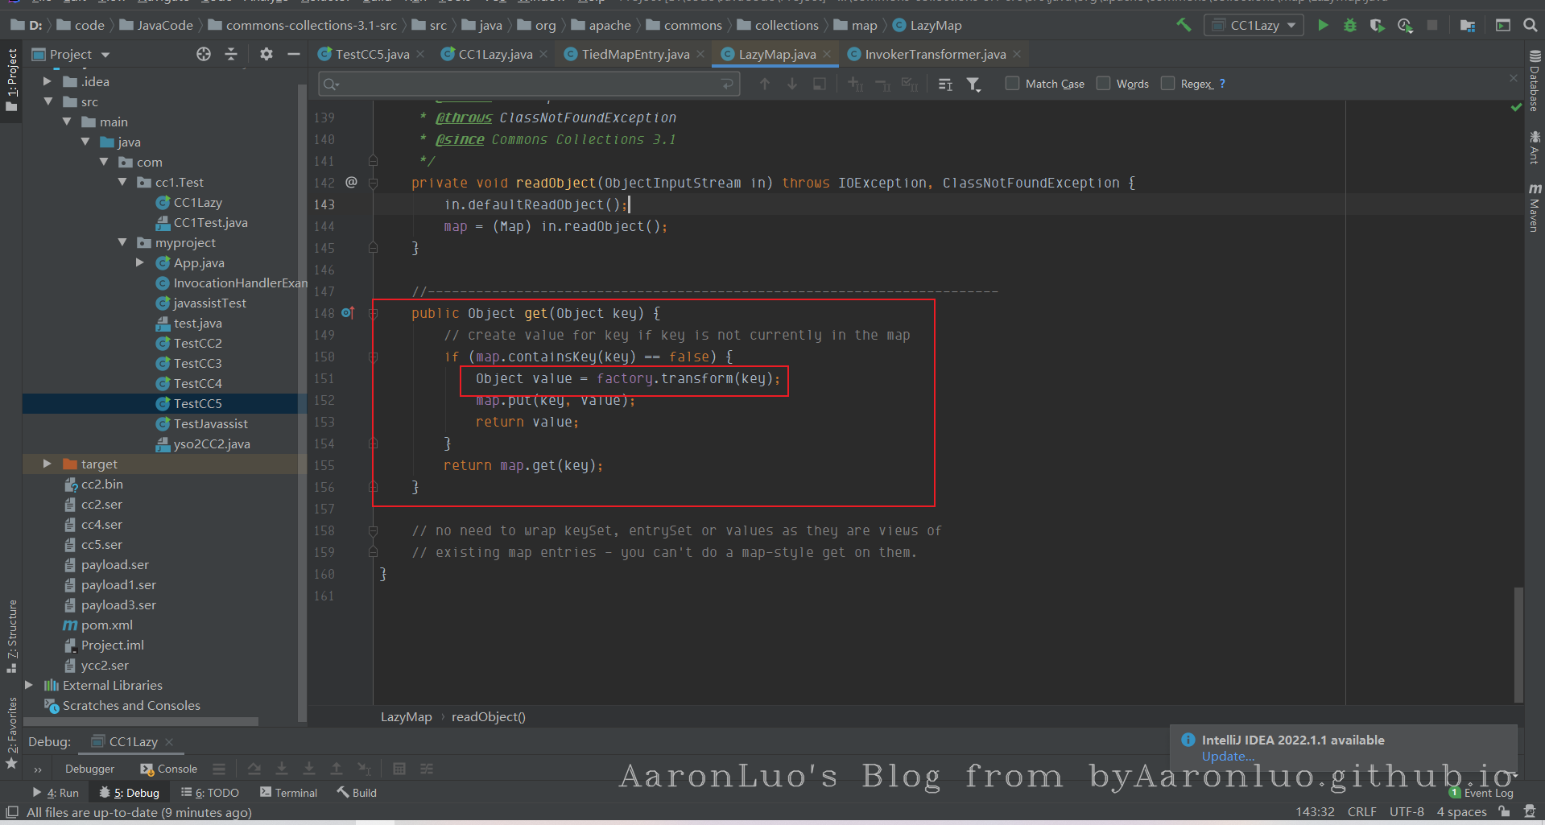Switch to the InvokerTransformer.java tab

pos(934,54)
